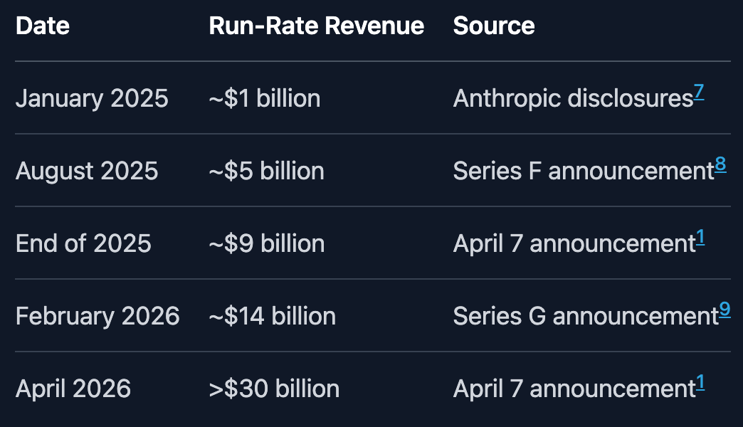This screenshot has height=427, width=743.
Task: Open footnote 7 beside Anthropic disclosures
Action: [x=699, y=92]
